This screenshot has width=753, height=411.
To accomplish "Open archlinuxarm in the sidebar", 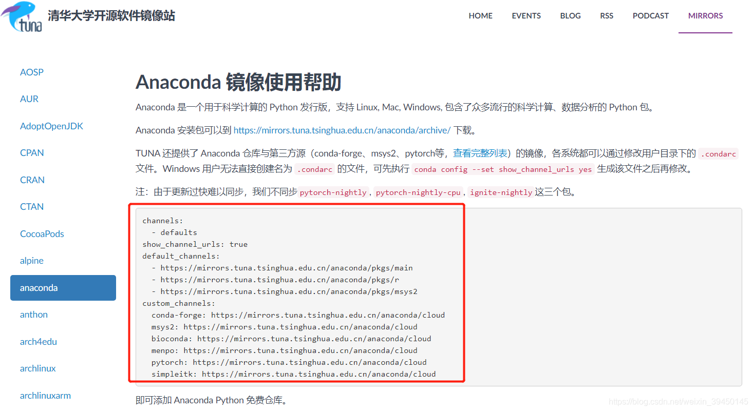I will pyautogui.click(x=45, y=396).
